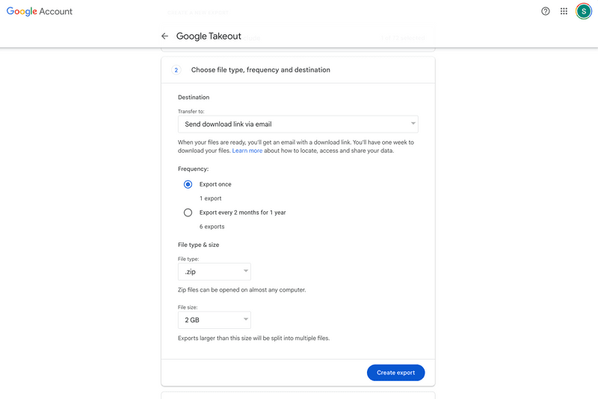Select the Export once radio button
This screenshot has width=598, height=399.
tap(188, 184)
